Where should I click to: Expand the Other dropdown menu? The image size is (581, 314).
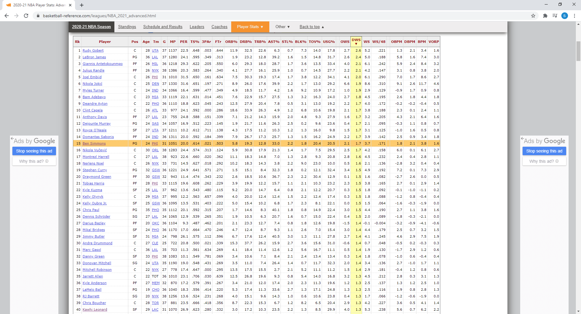(x=282, y=27)
